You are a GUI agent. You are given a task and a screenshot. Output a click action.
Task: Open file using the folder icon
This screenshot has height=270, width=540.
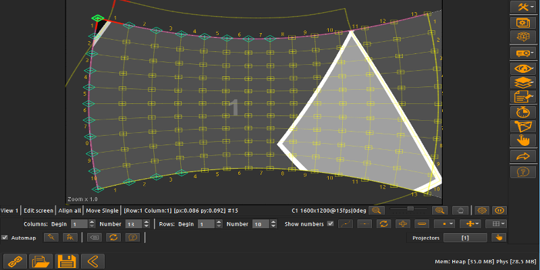40,261
